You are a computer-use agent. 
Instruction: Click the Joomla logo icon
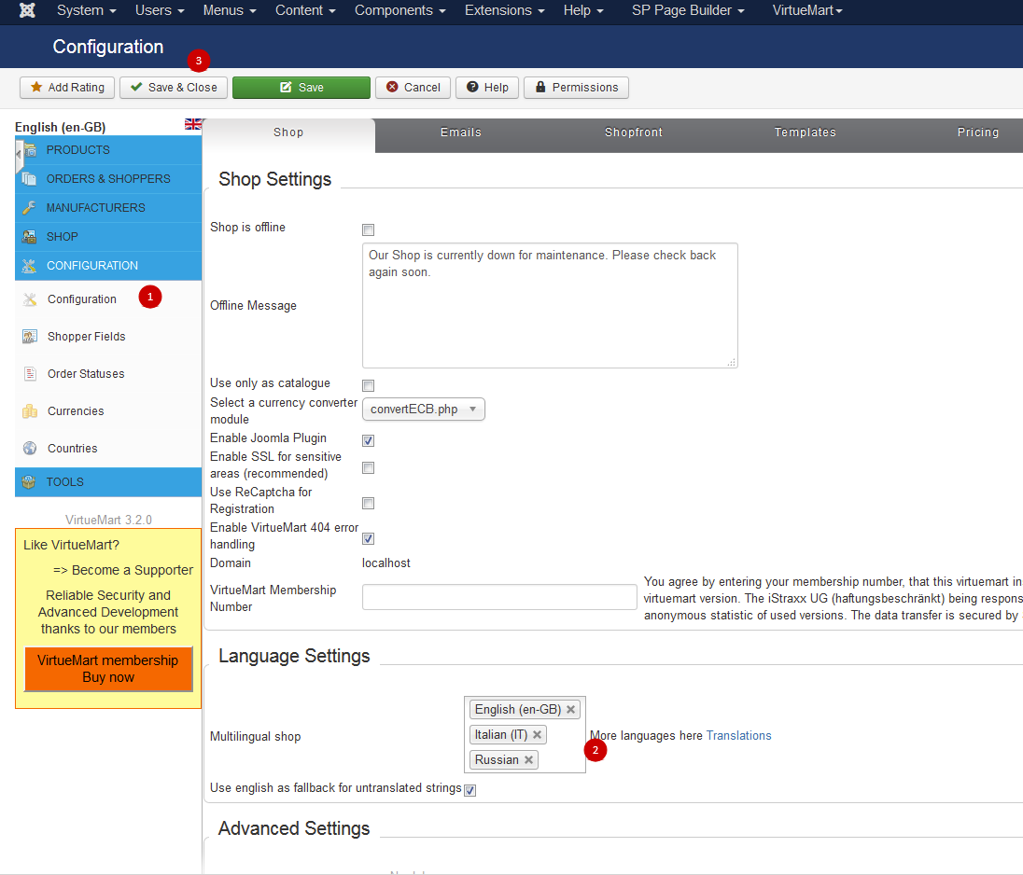27,10
